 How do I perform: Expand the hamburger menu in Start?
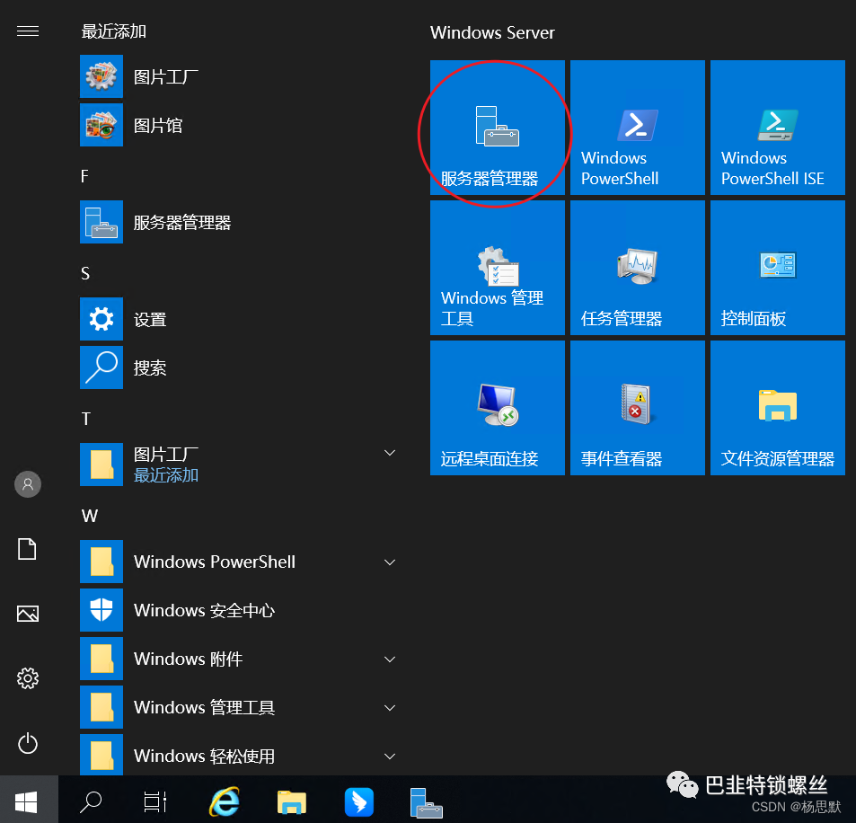tap(28, 31)
